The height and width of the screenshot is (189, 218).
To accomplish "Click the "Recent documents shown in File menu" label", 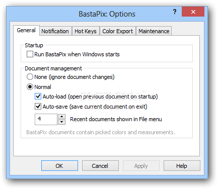I will click(x=116, y=119).
